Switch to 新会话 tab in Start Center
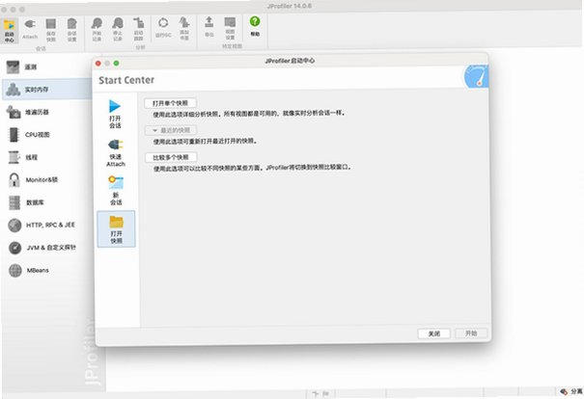 tap(116, 191)
